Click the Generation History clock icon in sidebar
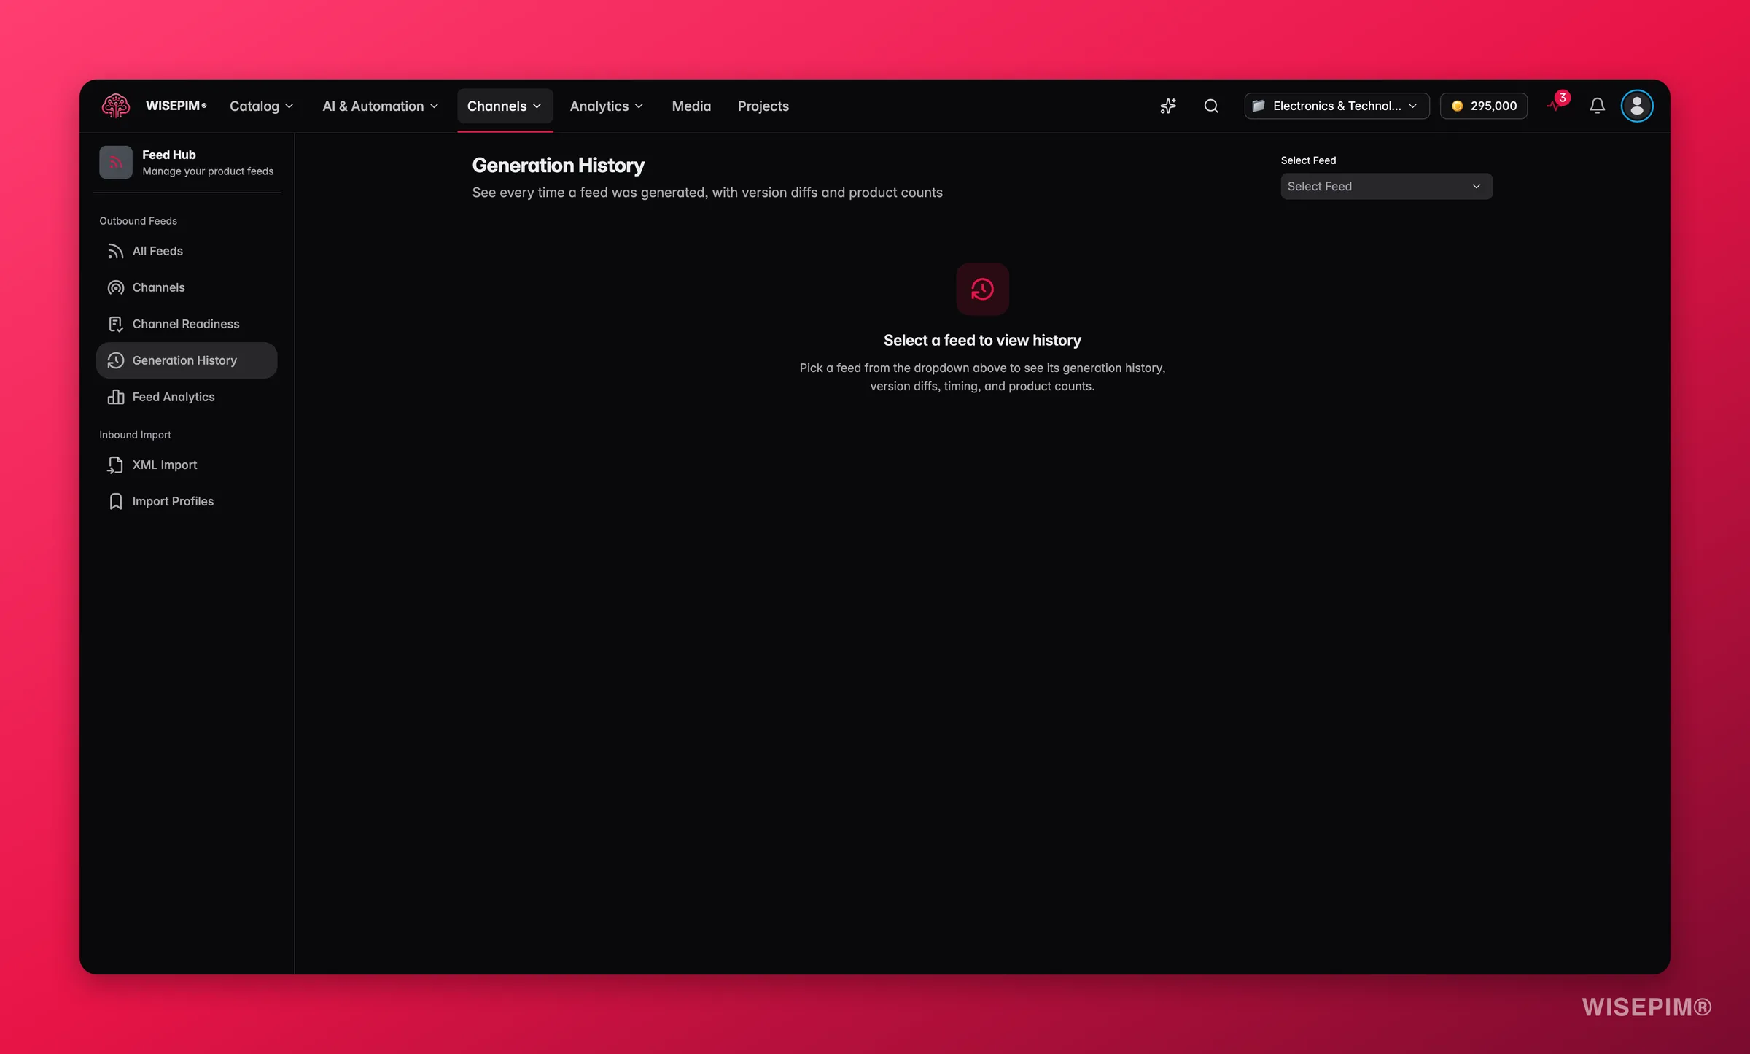The height and width of the screenshot is (1054, 1750). pyautogui.click(x=115, y=360)
